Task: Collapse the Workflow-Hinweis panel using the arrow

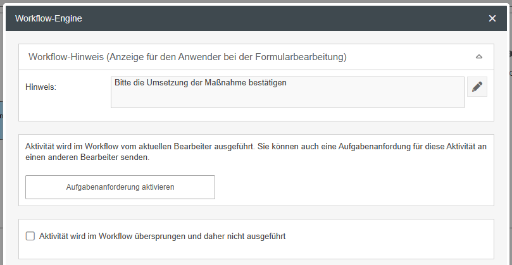Action: pyautogui.click(x=479, y=57)
